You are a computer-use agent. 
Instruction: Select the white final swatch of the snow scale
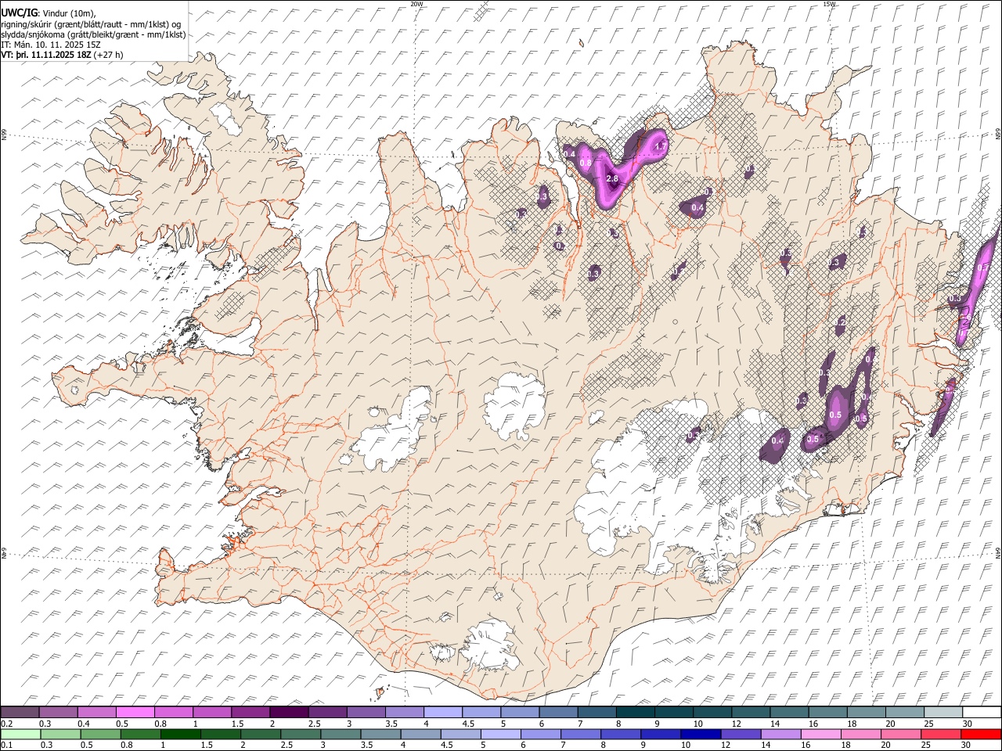pos(982,713)
